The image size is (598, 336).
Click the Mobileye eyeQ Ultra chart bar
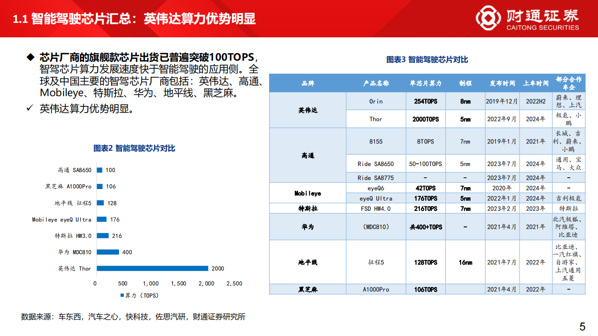click(101, 219)
